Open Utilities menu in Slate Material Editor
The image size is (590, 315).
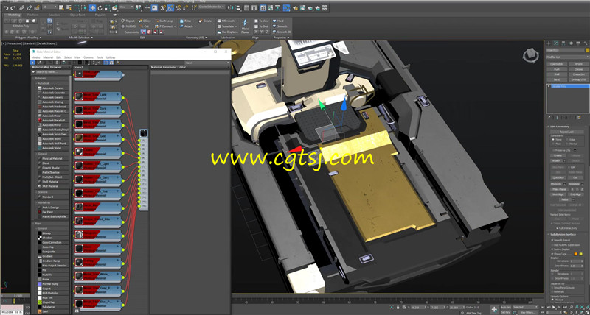click(111, 57)
